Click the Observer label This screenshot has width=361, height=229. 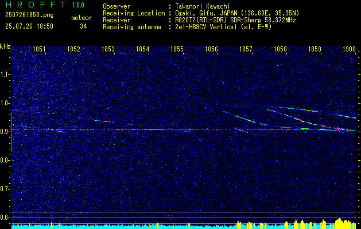click(x=117, y=6)
